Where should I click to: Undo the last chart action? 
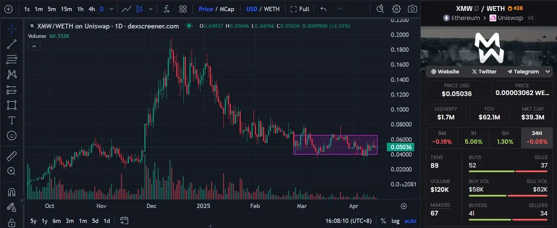click(323, 9)
